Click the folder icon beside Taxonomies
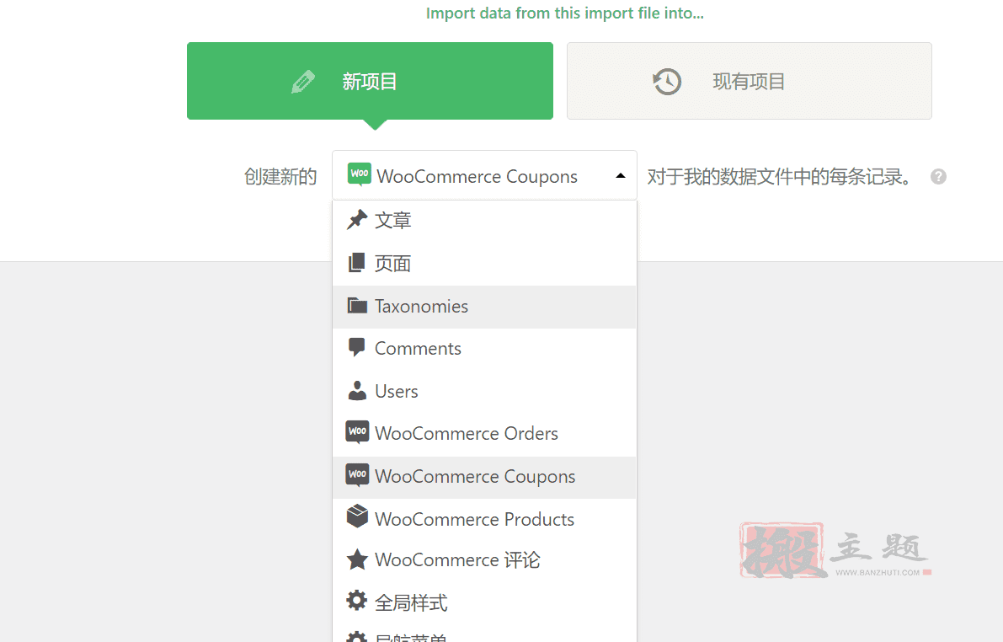 [357, 305]
